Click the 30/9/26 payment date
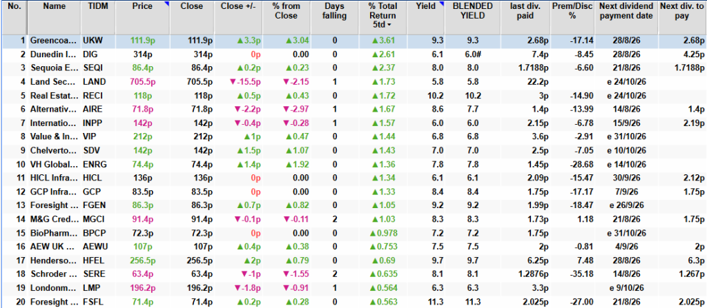Image resolution: width=707 pixels, height=308 pixels. pyautogui.click(x=627, y=177)
